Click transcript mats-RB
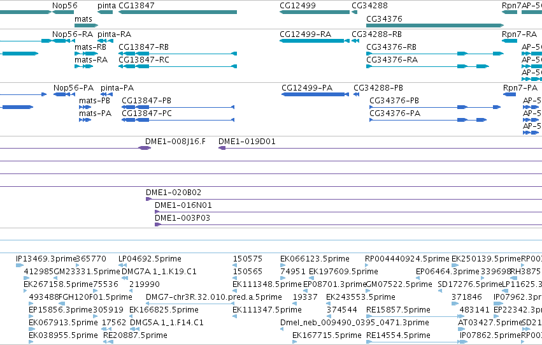 87,54
